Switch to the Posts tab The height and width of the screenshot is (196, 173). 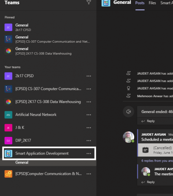140,3
